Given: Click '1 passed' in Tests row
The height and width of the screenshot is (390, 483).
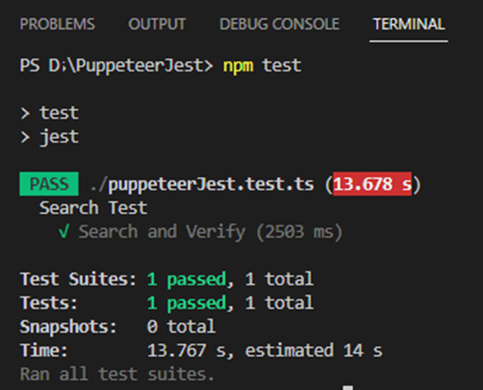Looking at the screenshot, I should 186,303.
